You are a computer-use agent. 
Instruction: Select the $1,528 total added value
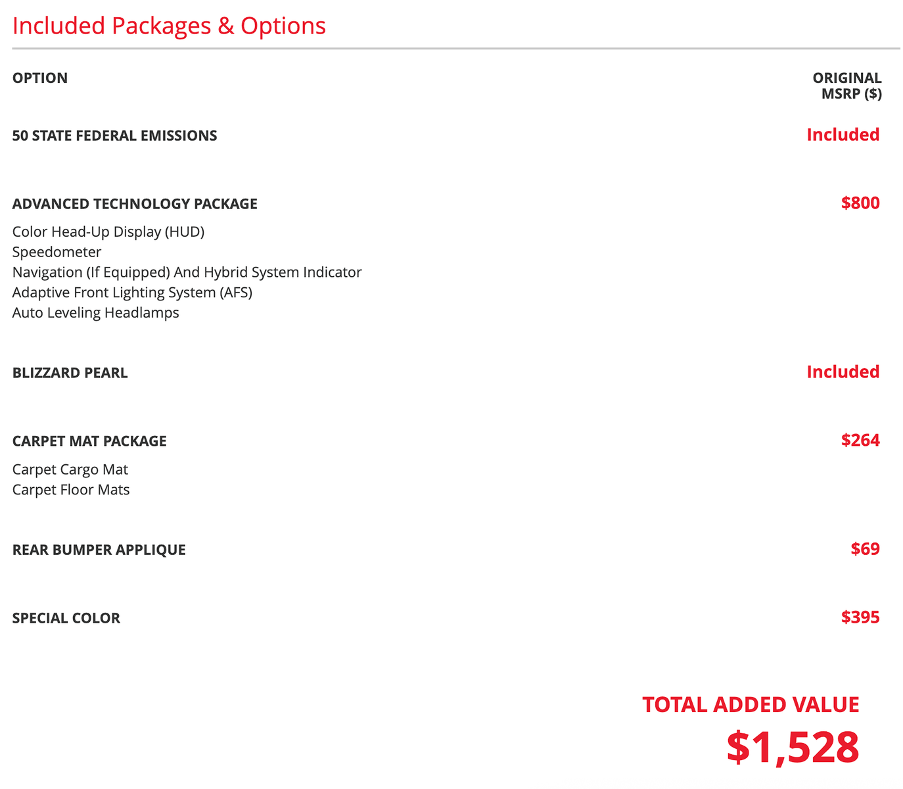(x=793, y=748)
